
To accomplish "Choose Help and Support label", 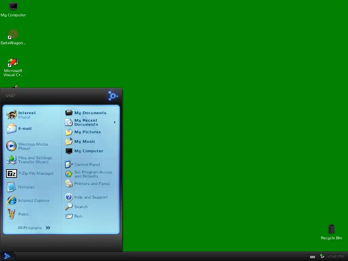I will click(x=91, y=197).
